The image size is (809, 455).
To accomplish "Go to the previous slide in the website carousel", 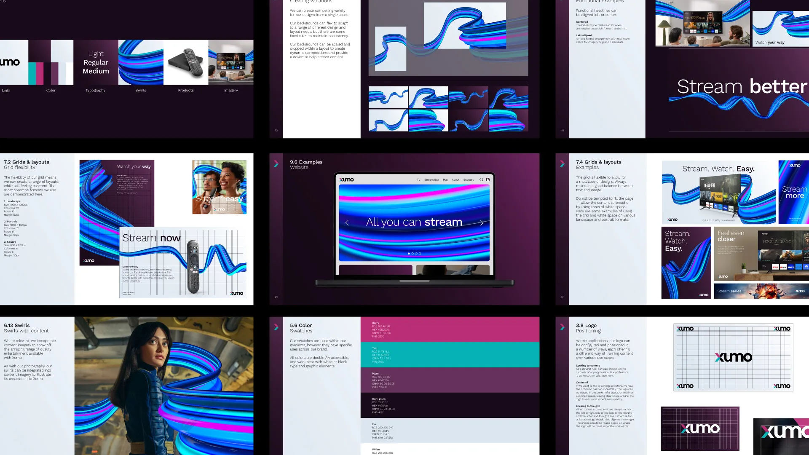I will coord(347,222).
